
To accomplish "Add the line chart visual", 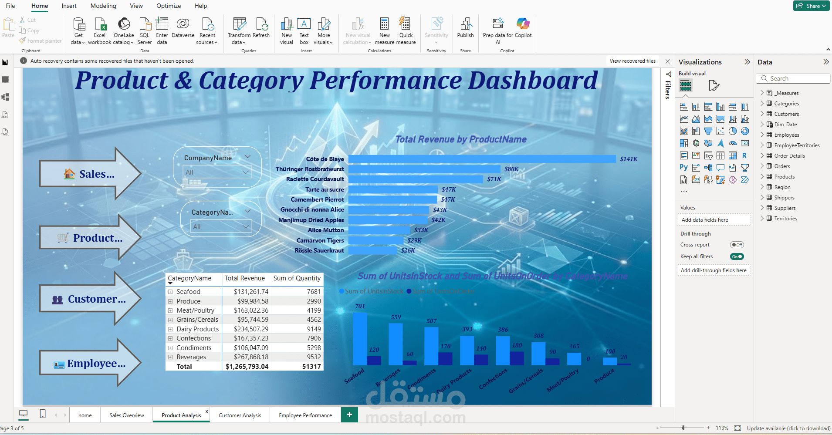I will tap(683, 119).
